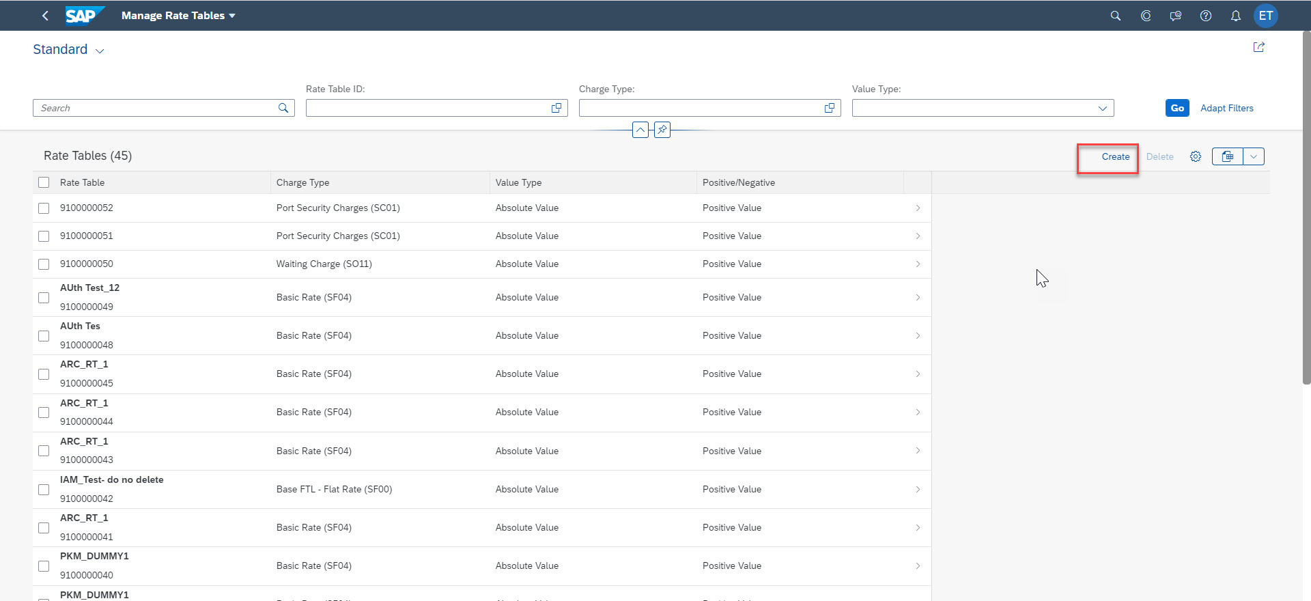The width and height of the screenshot is (1311, 601).
Task: Open the search icon in header
Action: 1115,16
